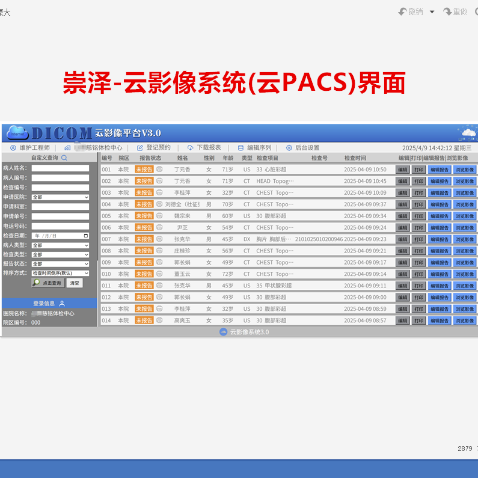The height and width of the screenshot is (478, 478).
Task: Click 33 心脏彩超 exam item
Action: point(271,170)
